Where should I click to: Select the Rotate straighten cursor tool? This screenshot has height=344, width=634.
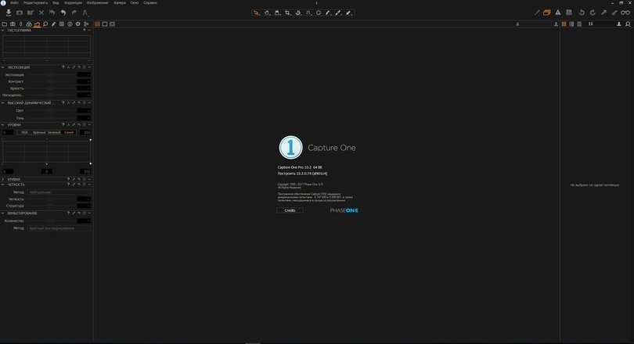point(298,13)
